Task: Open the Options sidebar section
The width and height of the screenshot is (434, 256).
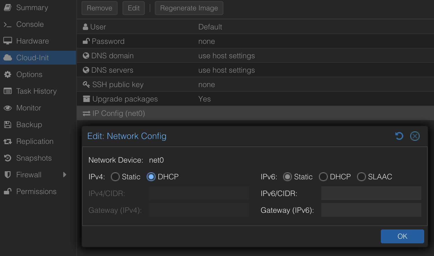Action: [x=29, y=74]
